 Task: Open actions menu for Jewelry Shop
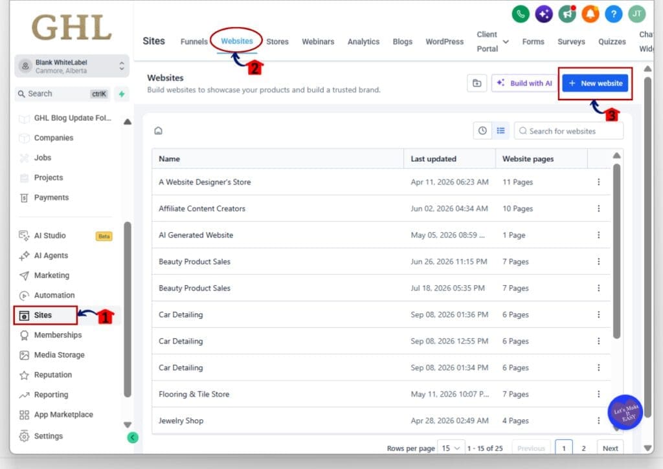599,421
